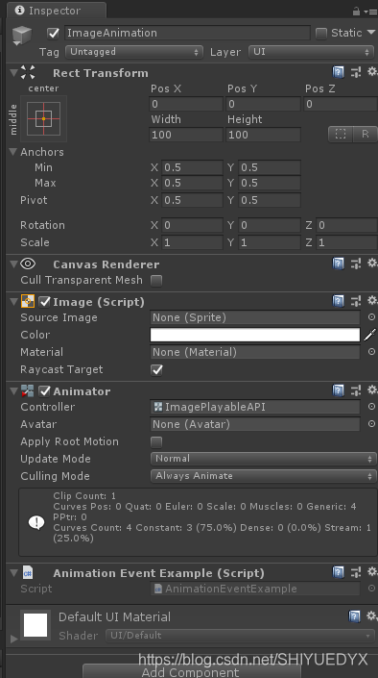The image size is (378, 678).
Task: Open the Static options dropdown arrow
Action: (371, 33)
